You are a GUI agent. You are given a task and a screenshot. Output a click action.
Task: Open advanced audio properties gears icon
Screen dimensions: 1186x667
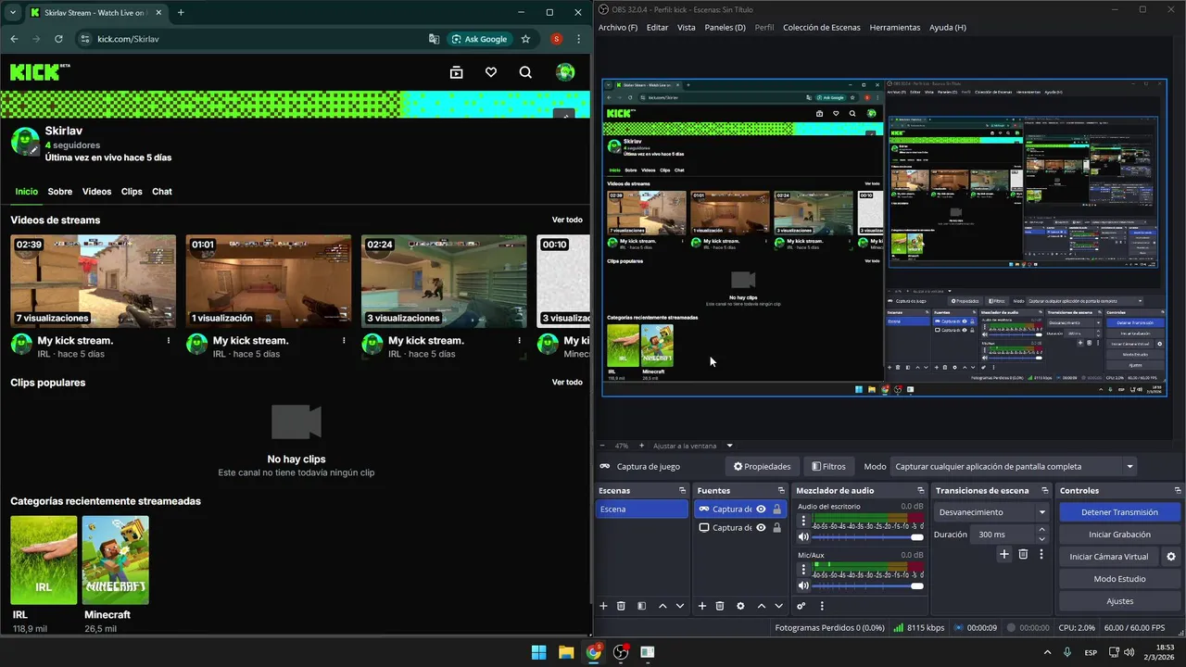point(801,606)
